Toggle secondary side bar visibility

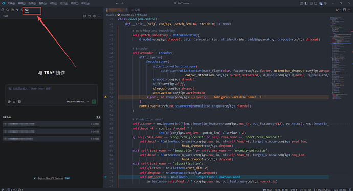pos(316,3)
